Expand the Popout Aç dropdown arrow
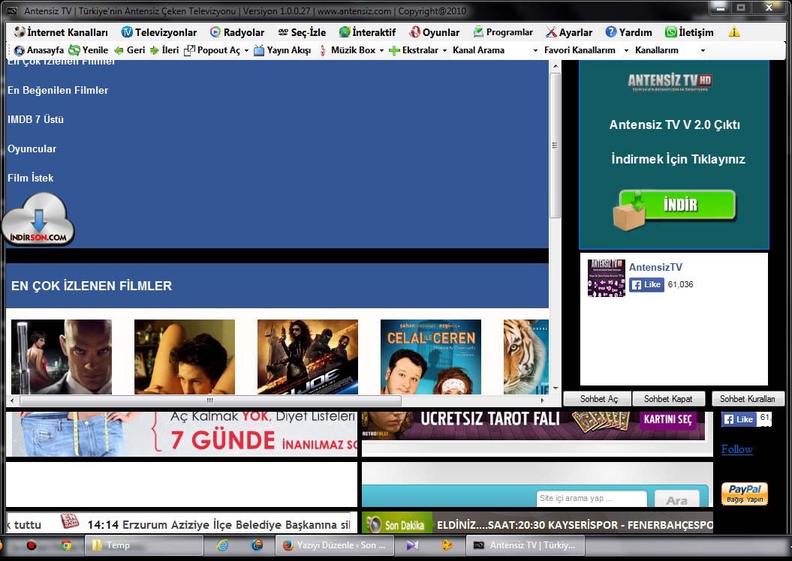The height and width of the screenshot is (561, 792). 246,51
